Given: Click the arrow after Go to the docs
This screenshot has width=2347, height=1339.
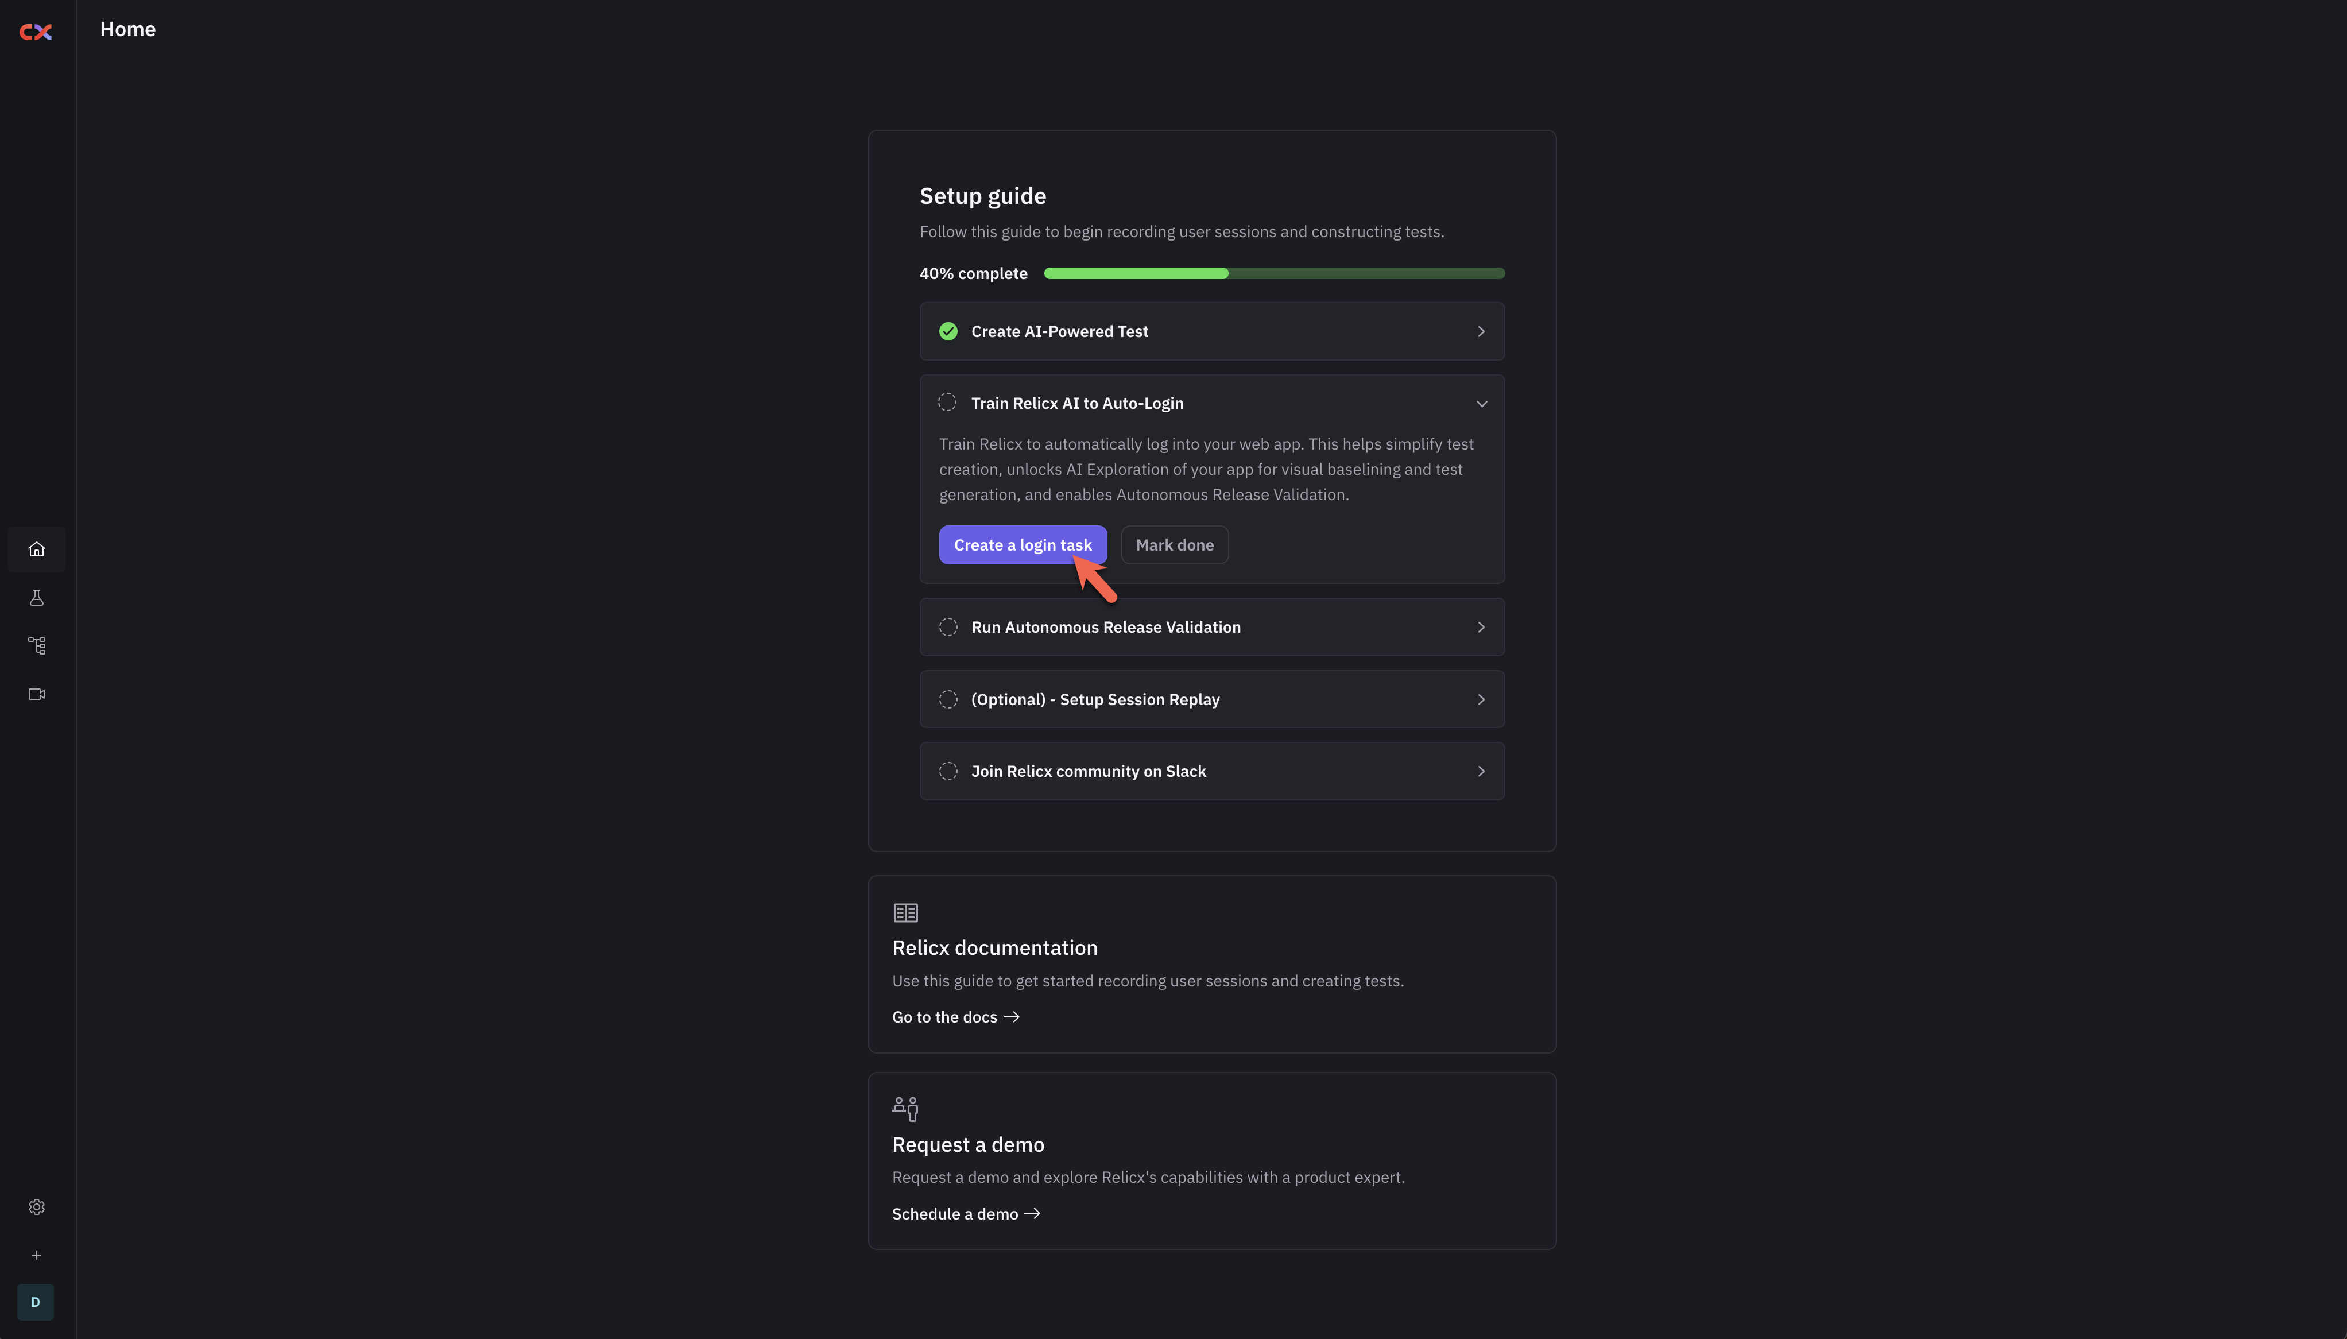Looking at the screenshot, I should pos(1011,1017).
